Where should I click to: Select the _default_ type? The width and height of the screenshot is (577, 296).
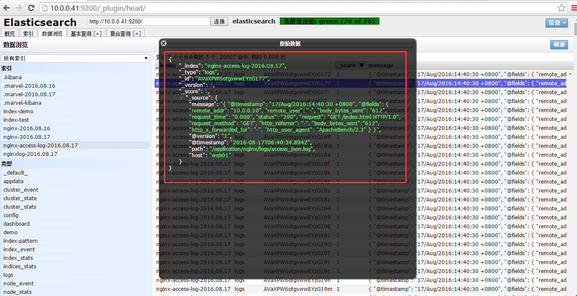(x=75, y=172)
